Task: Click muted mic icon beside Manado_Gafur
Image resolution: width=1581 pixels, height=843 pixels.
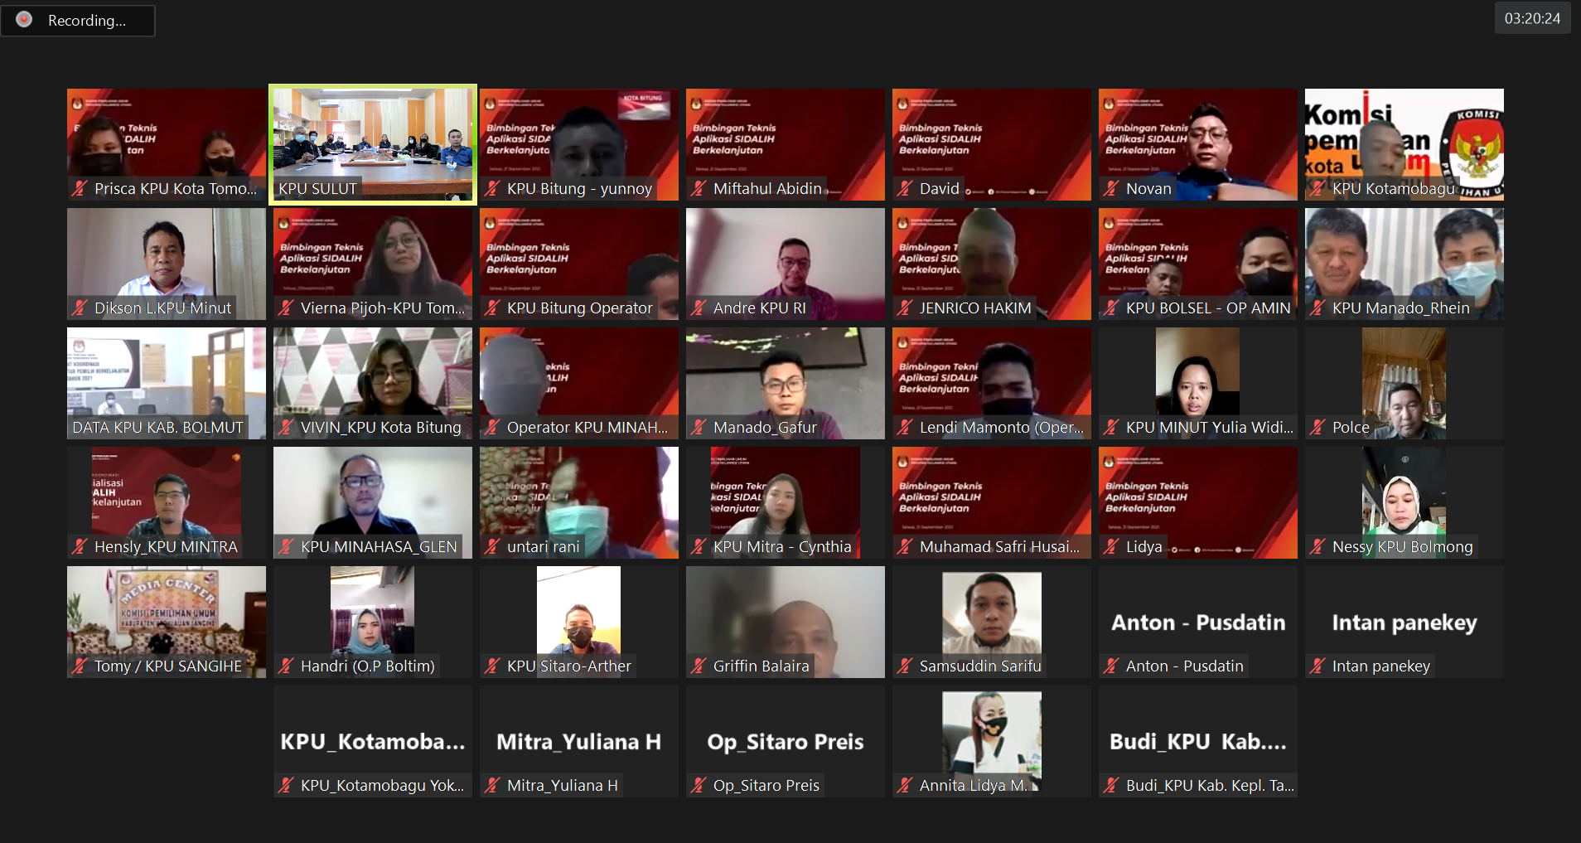Action: (x=699, y=428)
